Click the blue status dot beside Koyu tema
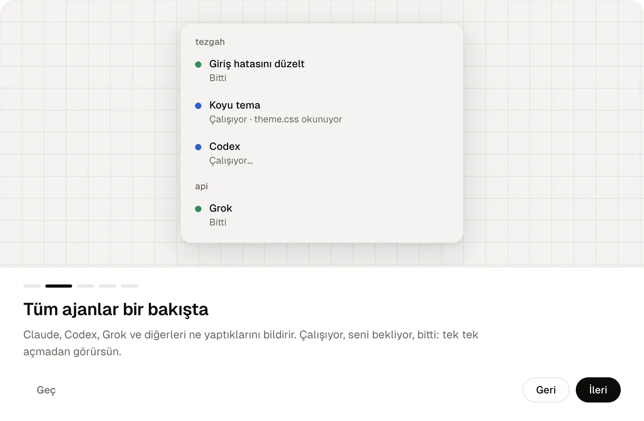 [198, 106]
